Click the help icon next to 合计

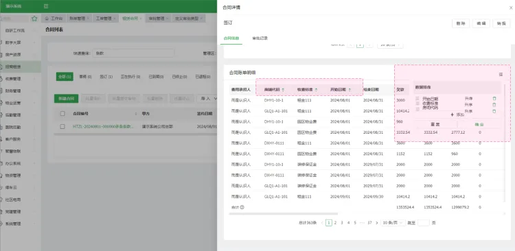[242, 207]
